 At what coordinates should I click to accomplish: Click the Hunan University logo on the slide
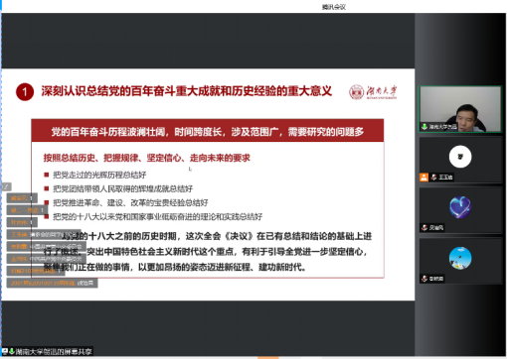pos(373,91)
